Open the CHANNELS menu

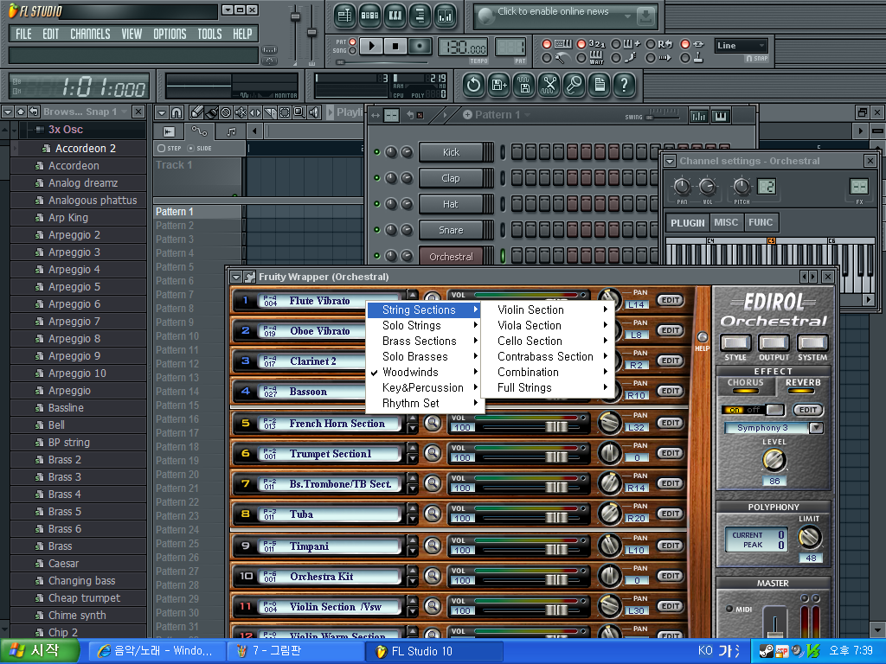(x=90, y=34)
